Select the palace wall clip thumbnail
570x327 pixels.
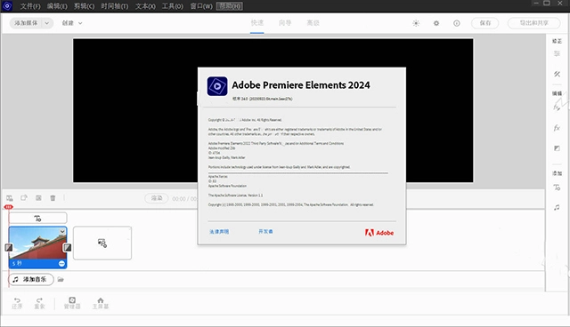coord(37,243)
